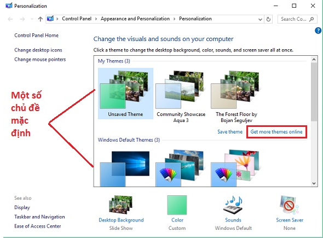Open Desktop Background slide show icon
Screen dimensions: 323x238
[121, 205]
